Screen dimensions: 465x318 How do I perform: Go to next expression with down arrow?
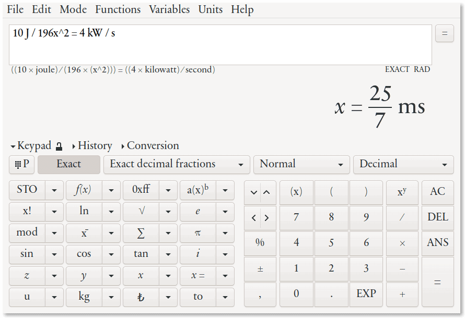coord(253,192)
